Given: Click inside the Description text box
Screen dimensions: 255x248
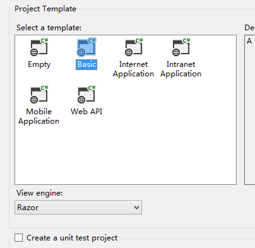Looking at the screenshot, I should 250,109.
